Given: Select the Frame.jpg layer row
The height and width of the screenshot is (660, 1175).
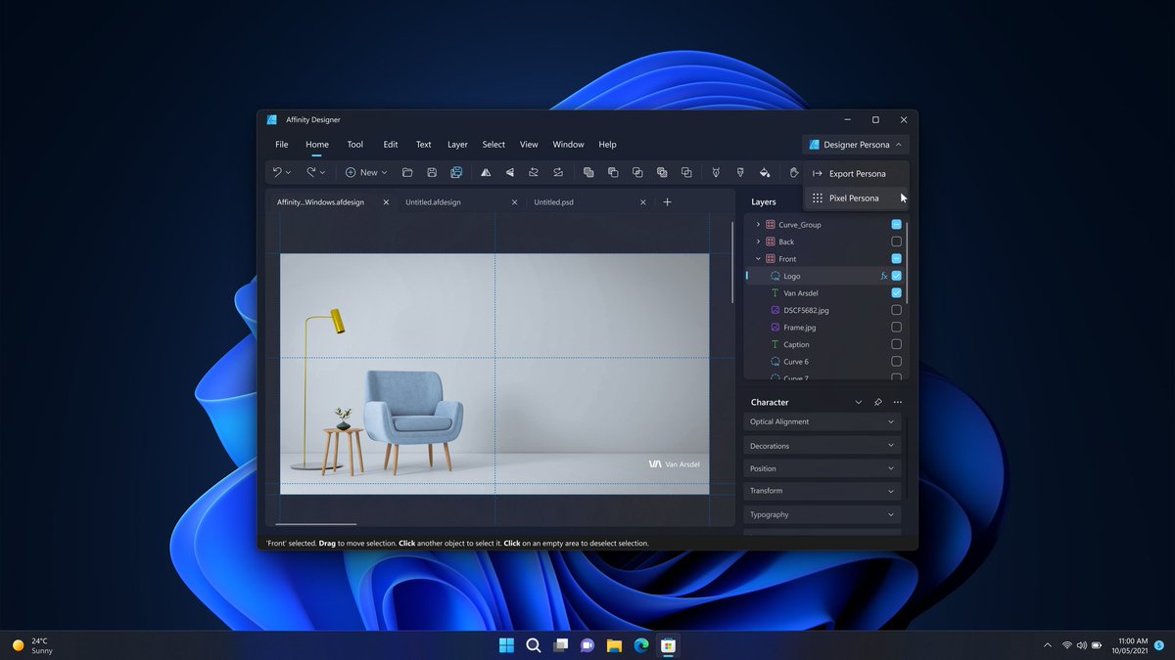Looking at the screenshot, I should 824,328.
